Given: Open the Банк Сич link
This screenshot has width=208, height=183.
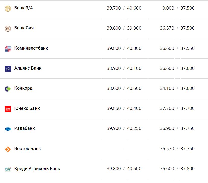Looking at the screenshot, I should 24,28.
